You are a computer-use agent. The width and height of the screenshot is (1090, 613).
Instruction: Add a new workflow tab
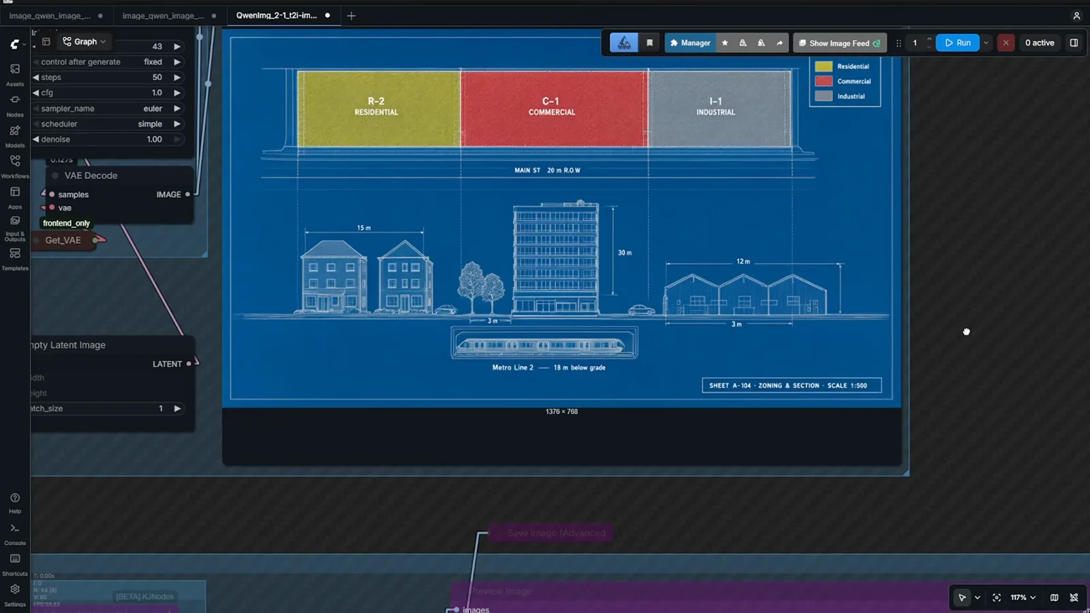pyautogui.click(x=352, y=16)
